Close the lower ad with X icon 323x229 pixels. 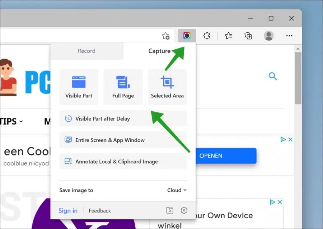click(280, 202)
